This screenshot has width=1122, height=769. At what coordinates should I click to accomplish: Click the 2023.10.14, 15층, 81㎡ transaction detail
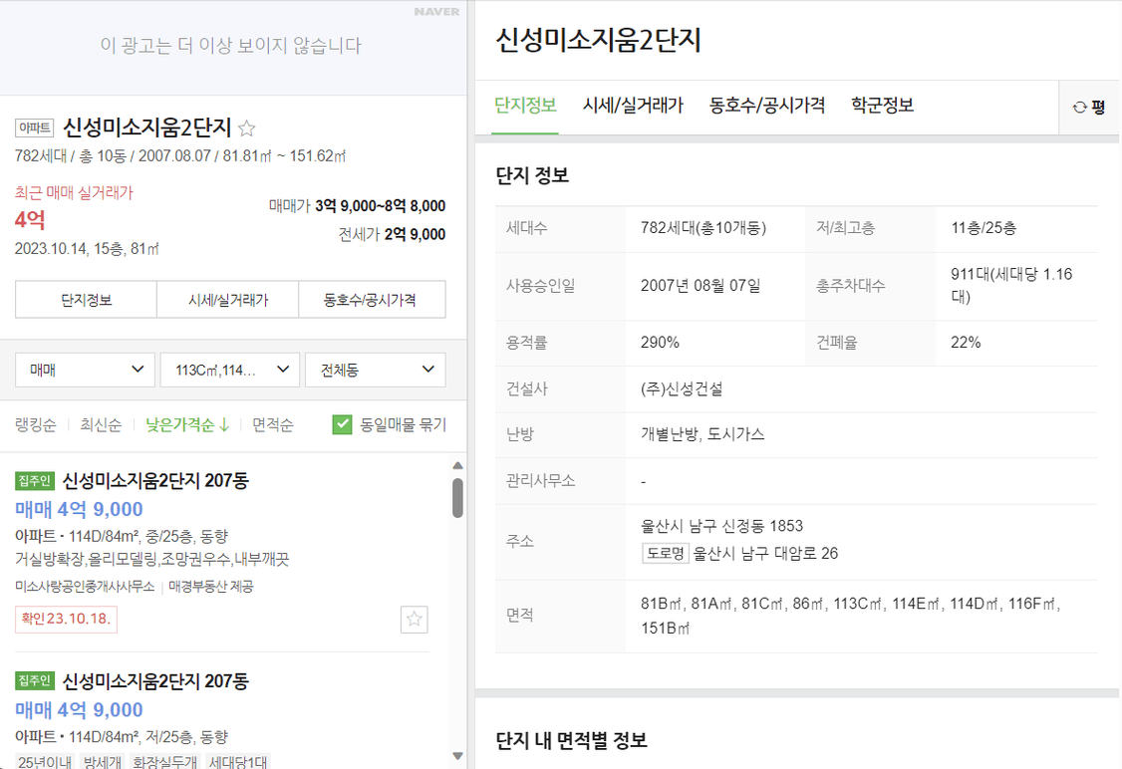(87, 249)
